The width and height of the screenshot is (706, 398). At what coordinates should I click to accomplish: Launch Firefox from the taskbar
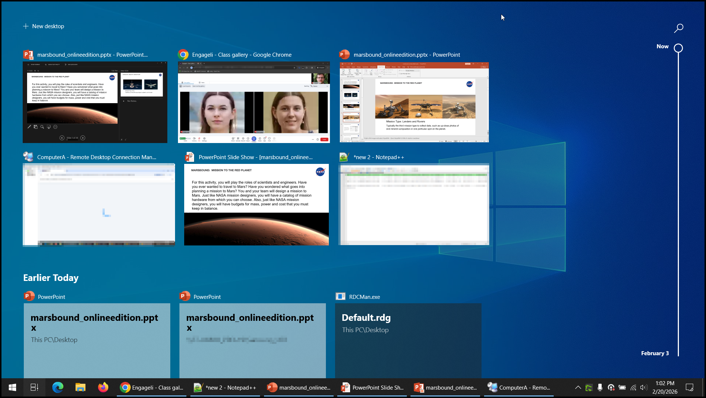point(103,387)
